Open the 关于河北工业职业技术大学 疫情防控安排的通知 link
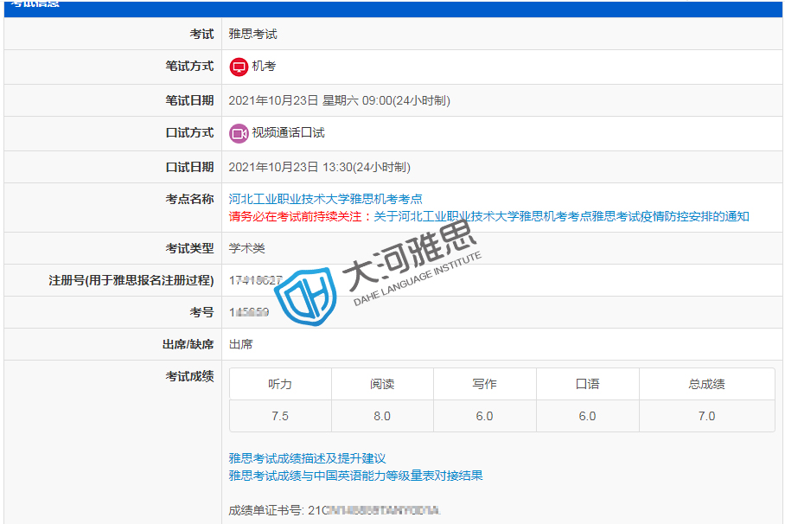The width and height of the screenshot is (785, 524). (x=561, y=216)
